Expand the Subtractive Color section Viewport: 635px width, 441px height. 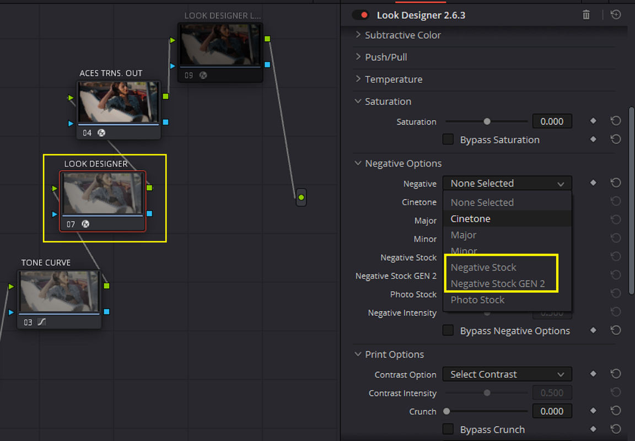(358, 35)
